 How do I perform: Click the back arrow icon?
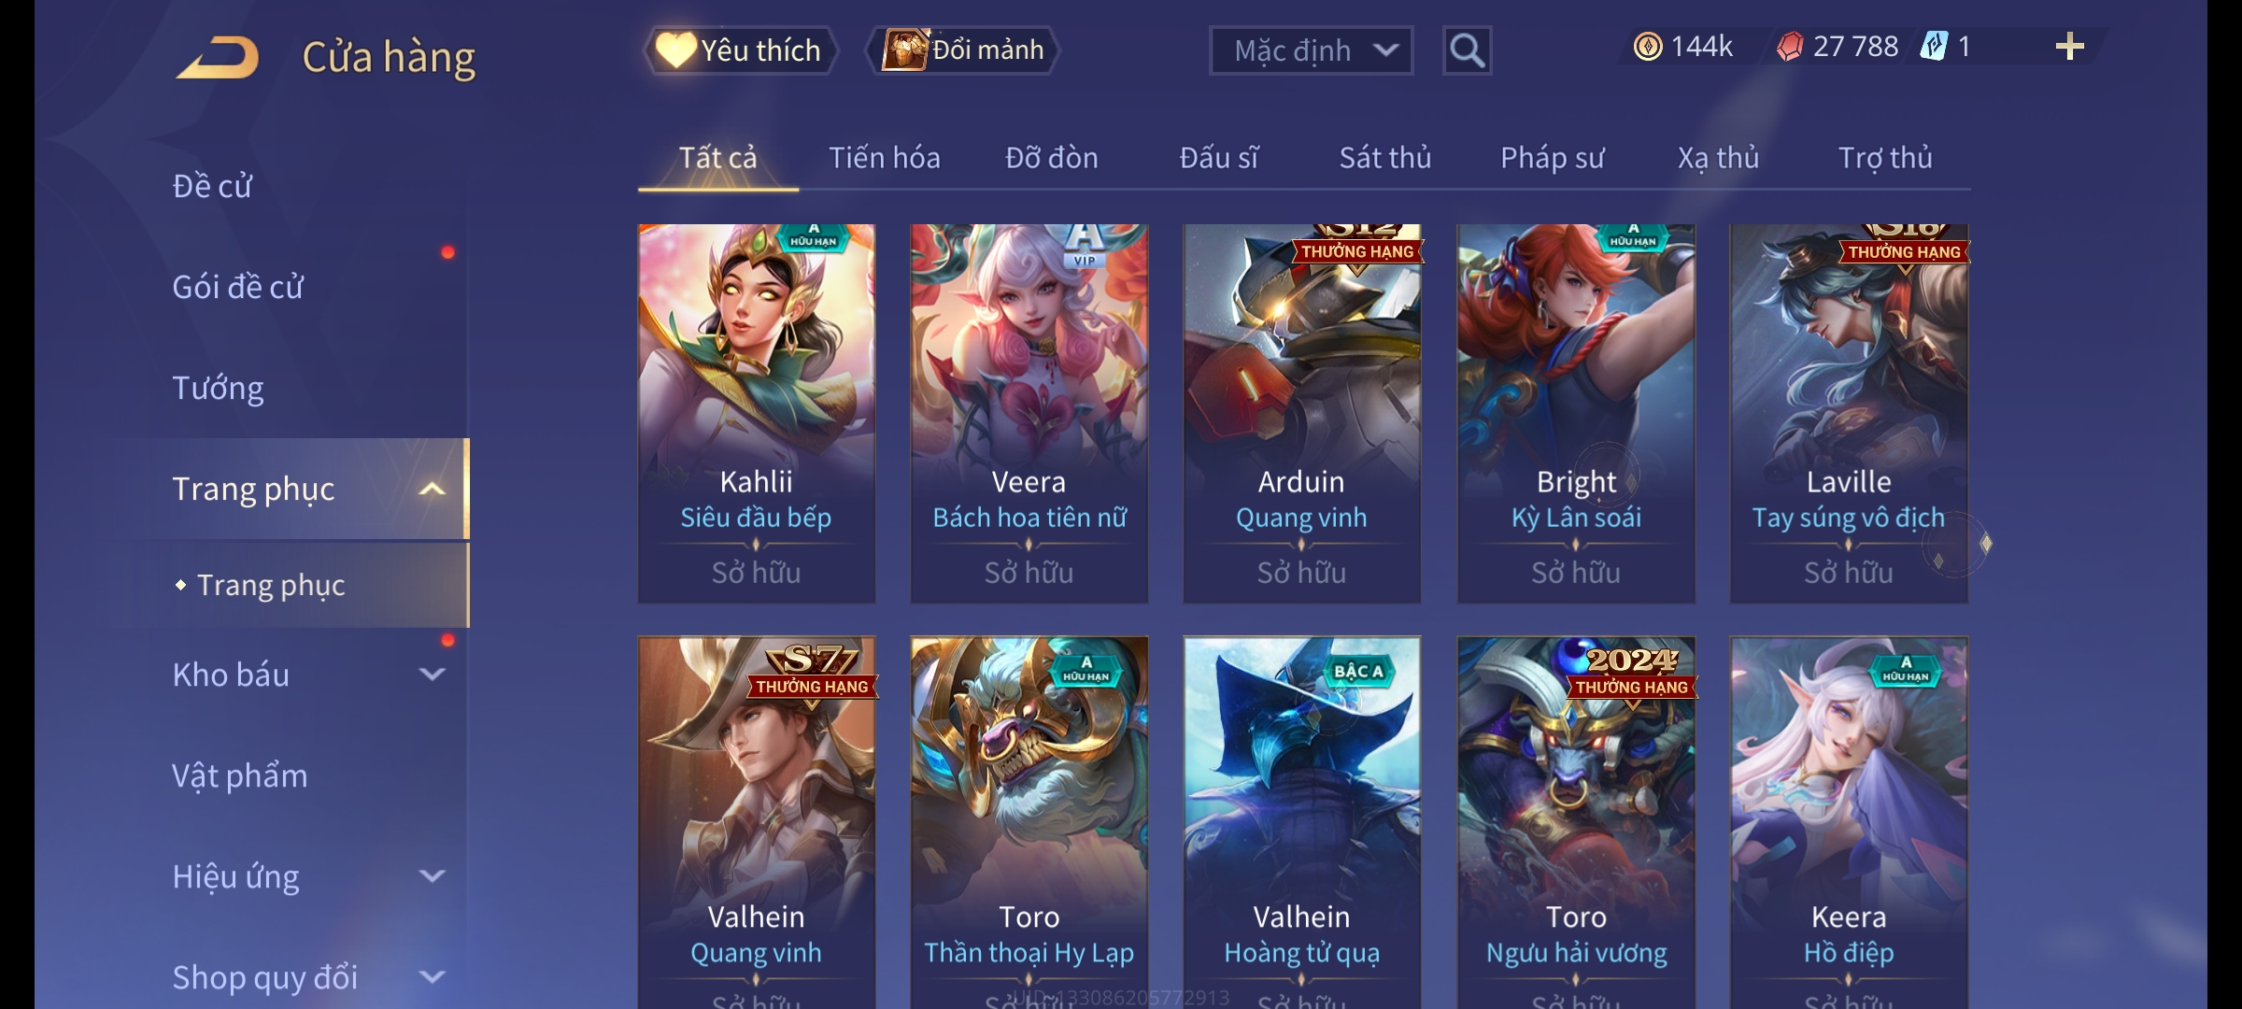(218, 57)
